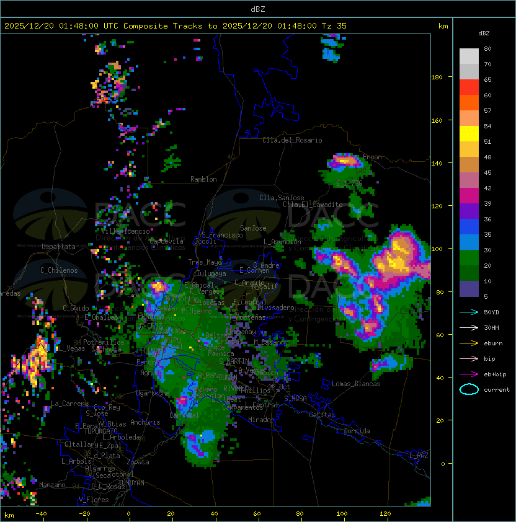Viewport: 516px width, 522px height.
Task: Click the 'Anchoris' place label
Action: pos(145,422)
